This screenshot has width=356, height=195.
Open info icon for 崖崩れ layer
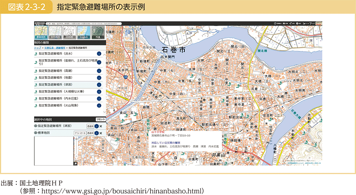[99, 62]
